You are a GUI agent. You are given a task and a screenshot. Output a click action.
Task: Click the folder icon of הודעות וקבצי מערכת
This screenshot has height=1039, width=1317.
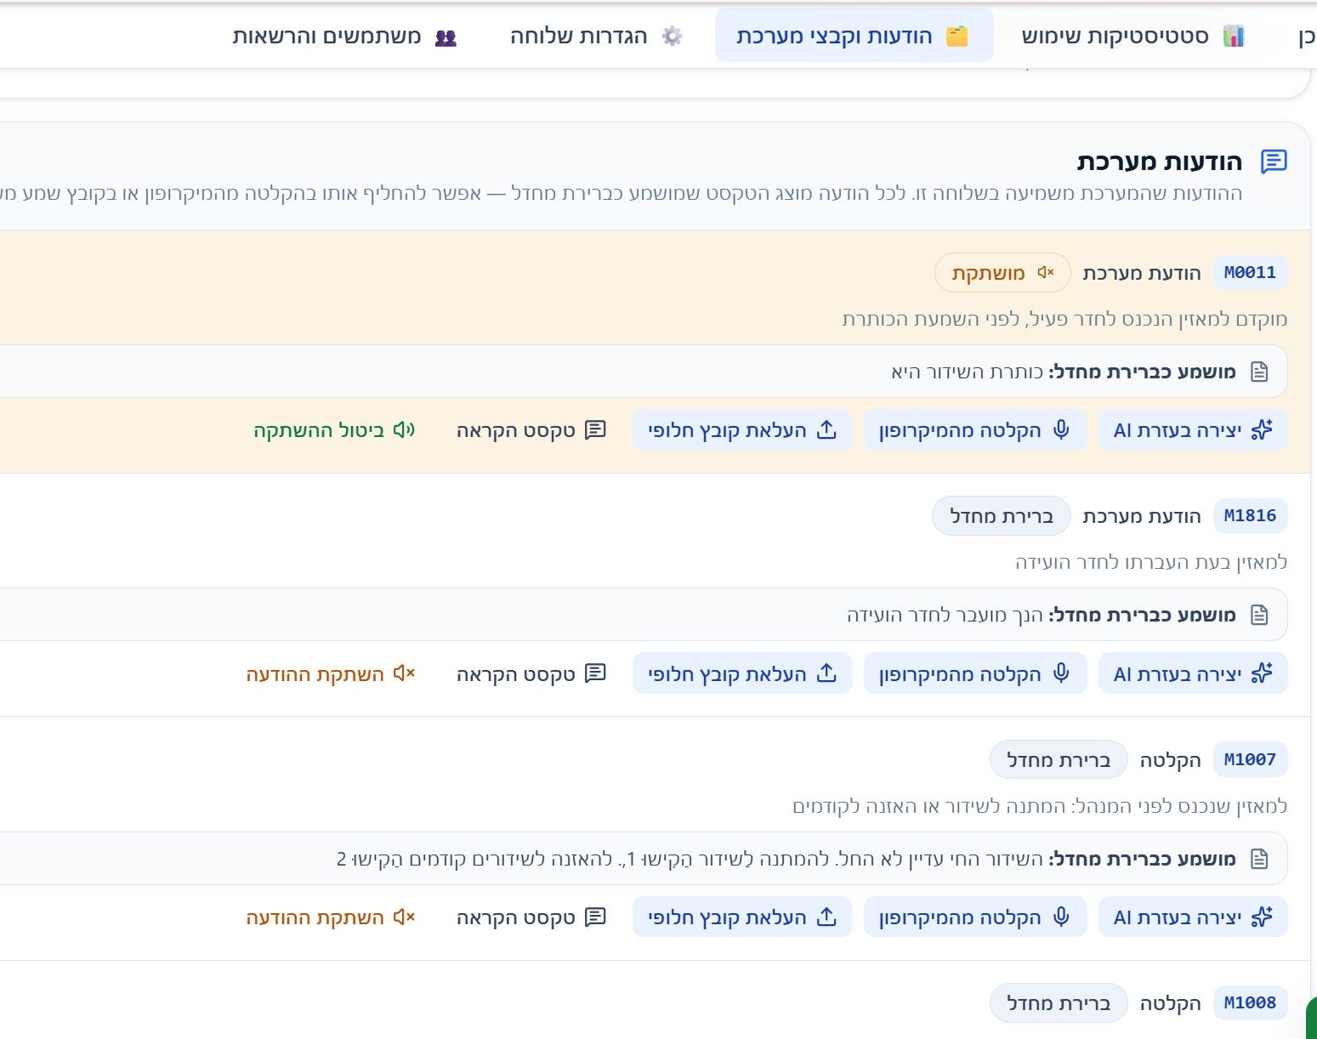point(957,37)
